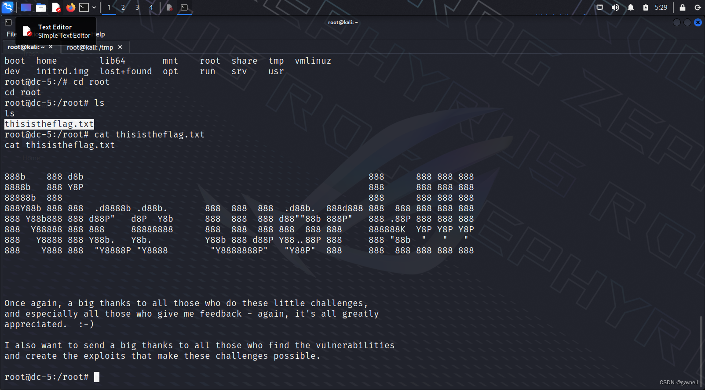The height and width of the screenshot is (390, 705).
Task: Switch to workspace 3
Action: click(x=137, y=7)
